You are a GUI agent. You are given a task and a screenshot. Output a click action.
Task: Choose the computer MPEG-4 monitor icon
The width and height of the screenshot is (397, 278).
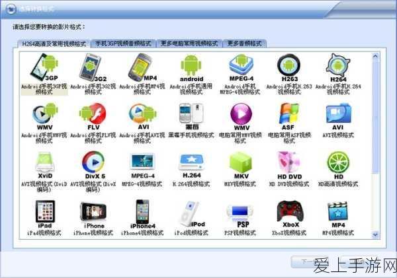coord(142,166)
